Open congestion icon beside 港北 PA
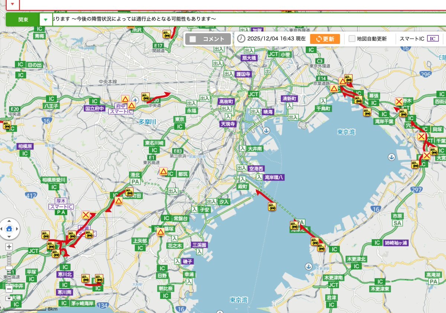Screen dimensions: 446x313 129,192
